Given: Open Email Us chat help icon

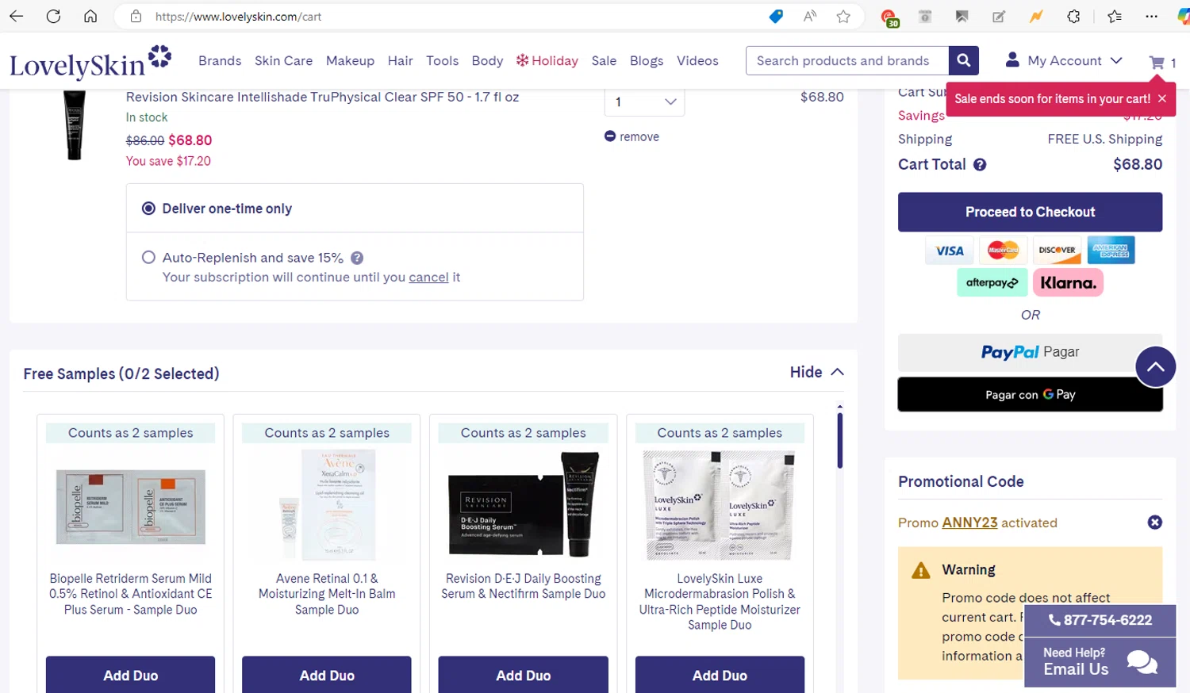Looking at the screenshot, I should click(1142, 662).
